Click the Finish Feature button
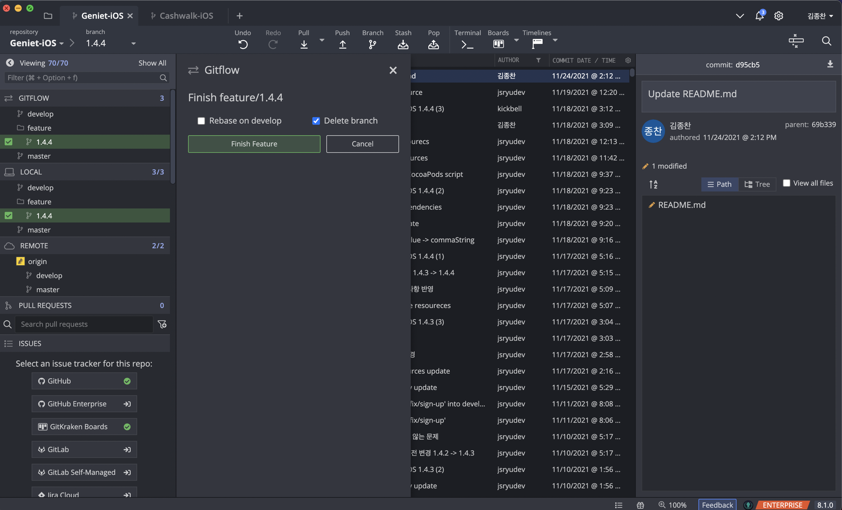Viewport: 842px width, 510px height. (x=254, y=144)
